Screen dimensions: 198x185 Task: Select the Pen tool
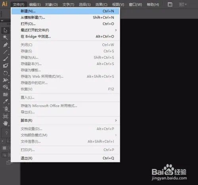click(6, 45)
